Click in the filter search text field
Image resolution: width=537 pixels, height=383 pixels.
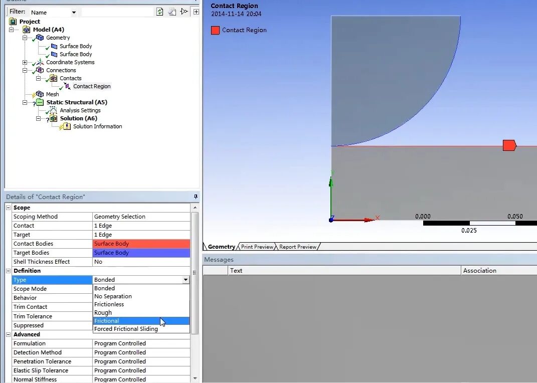117,12
